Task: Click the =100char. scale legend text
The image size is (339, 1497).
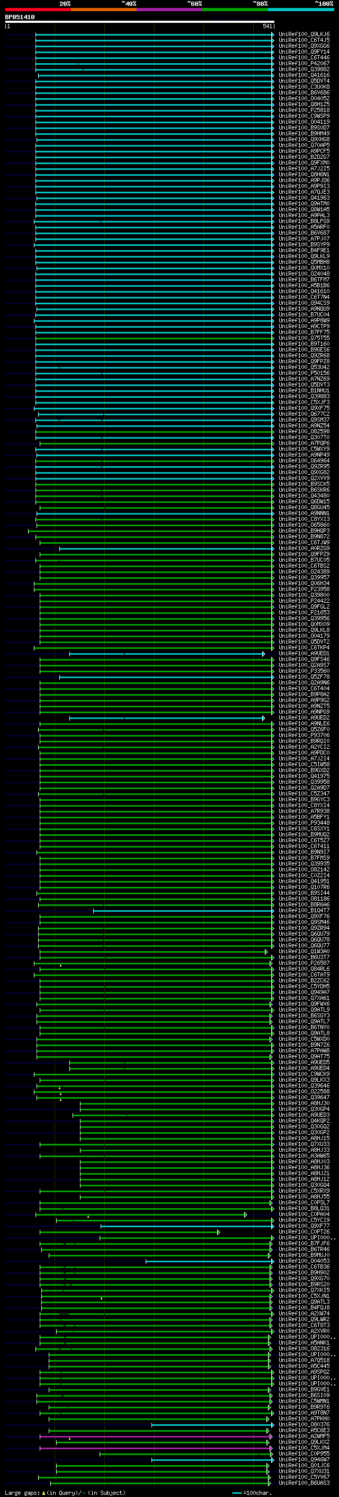Action: pos(257,1493)
